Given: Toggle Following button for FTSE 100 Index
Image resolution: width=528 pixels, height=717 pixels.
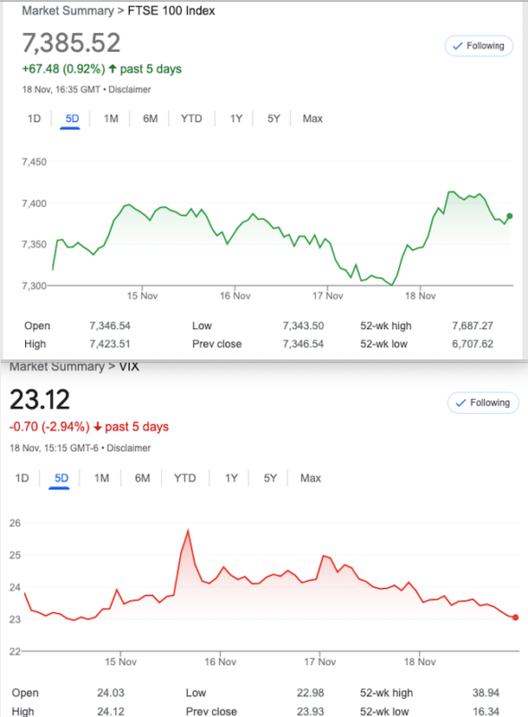Looking at the screenshot, I should point(479,46).
